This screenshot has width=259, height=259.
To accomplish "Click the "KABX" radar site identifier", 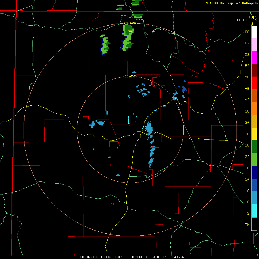I will [138, 257].
